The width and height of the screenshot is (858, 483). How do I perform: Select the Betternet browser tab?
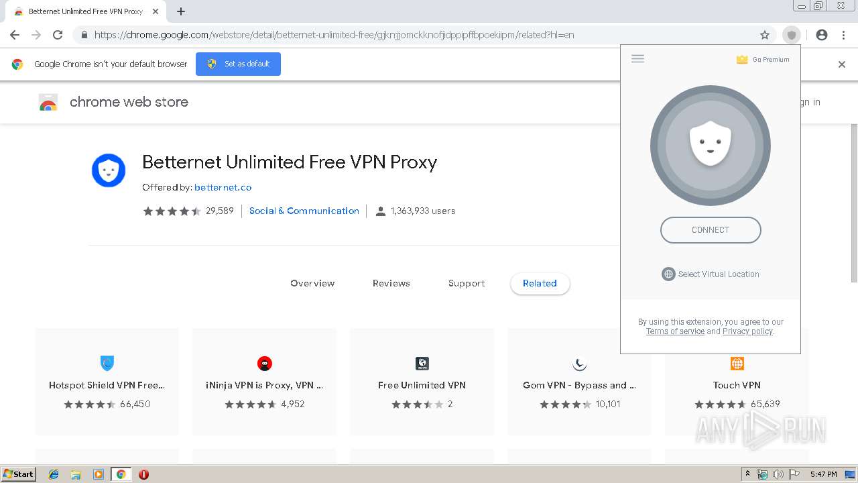click(85, 11)
